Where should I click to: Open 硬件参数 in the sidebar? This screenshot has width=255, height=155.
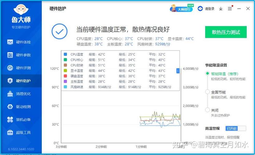pyautogui.click(x=21, y=55)
